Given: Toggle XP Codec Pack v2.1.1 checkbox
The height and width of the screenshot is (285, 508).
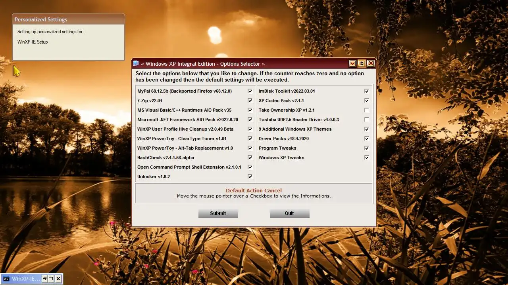Looking at the screenshot, I should click(367, 101).
